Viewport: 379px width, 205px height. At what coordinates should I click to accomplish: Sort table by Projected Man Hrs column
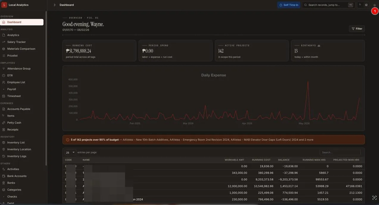[x=346, y=160]
